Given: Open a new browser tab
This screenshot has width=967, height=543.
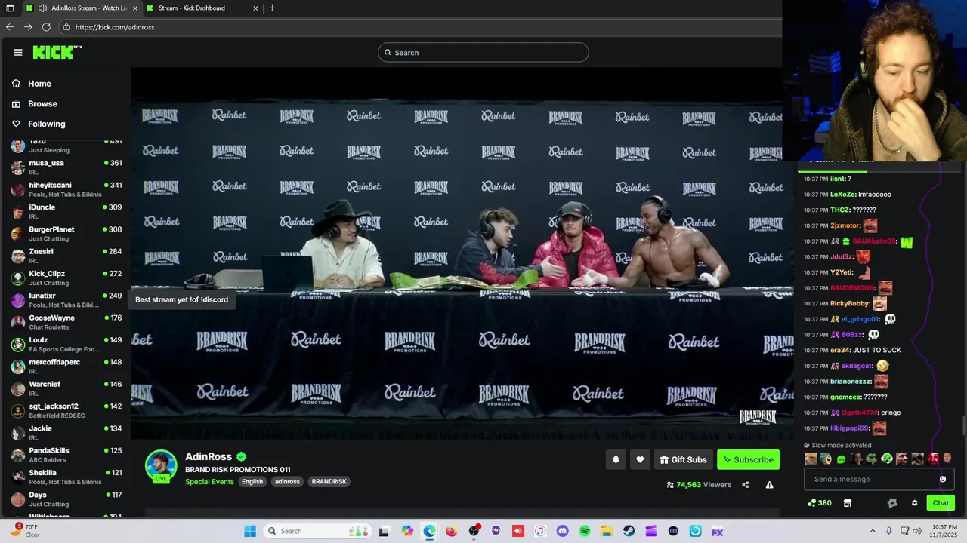Looking at the screenshot, I should pos(272,8).
